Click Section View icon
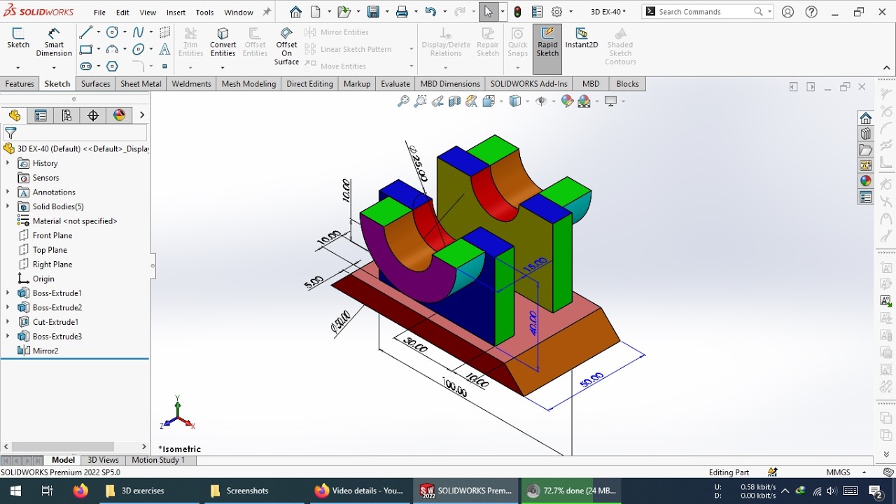Viewport: 896px width, 504px height. [454, 101]
